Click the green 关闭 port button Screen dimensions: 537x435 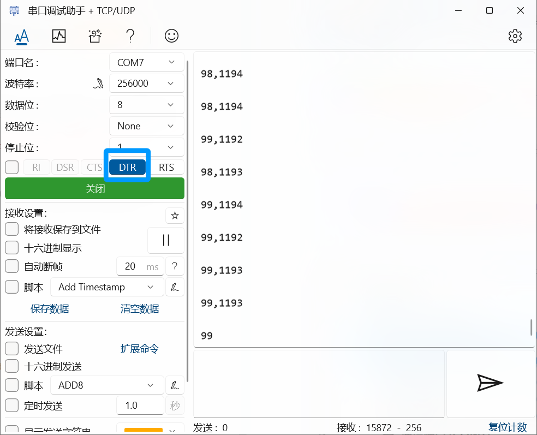pos(94,189)
